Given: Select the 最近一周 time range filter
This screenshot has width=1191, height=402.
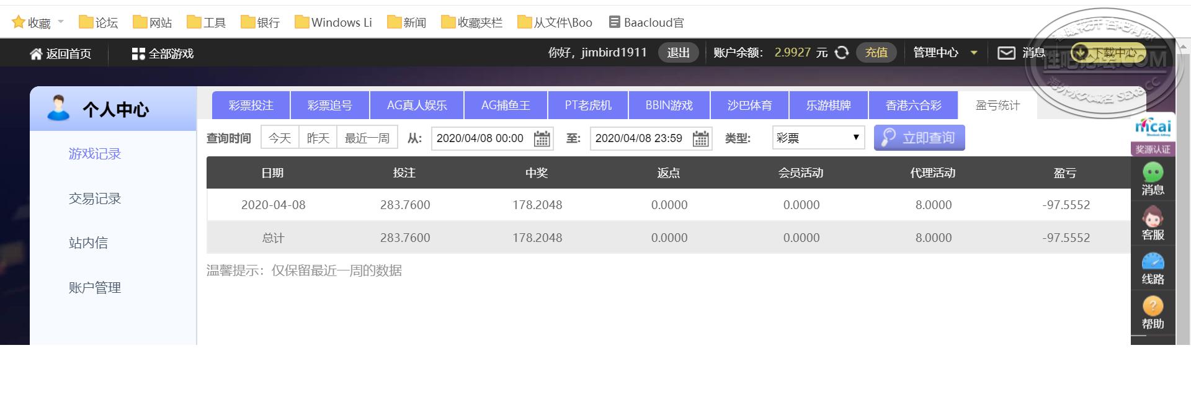Looking at the screenshot, I should point(367,138).
